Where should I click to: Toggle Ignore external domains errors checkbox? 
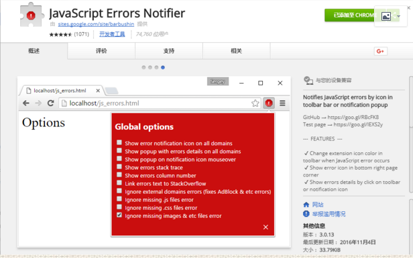coord(119,190)
